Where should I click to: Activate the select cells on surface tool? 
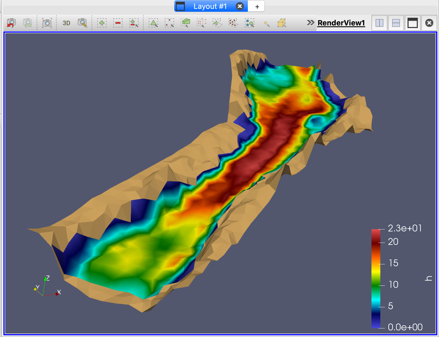pyautogui.click(x=153, y=23)
